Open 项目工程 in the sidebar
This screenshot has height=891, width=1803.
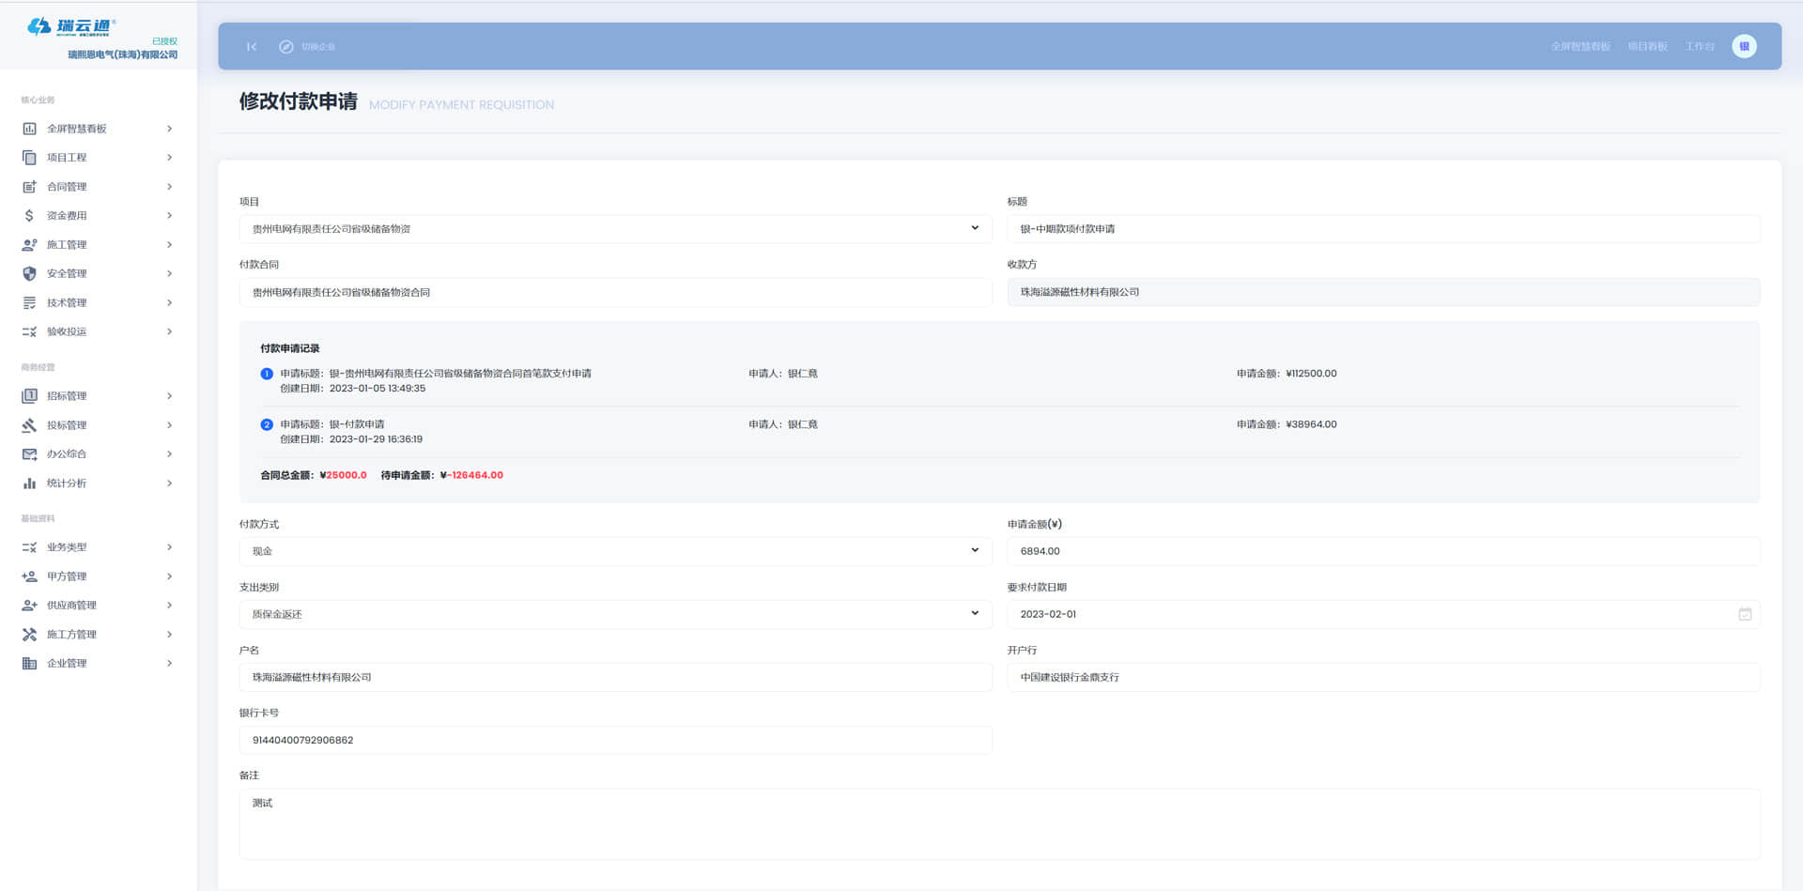coord(67,158)
